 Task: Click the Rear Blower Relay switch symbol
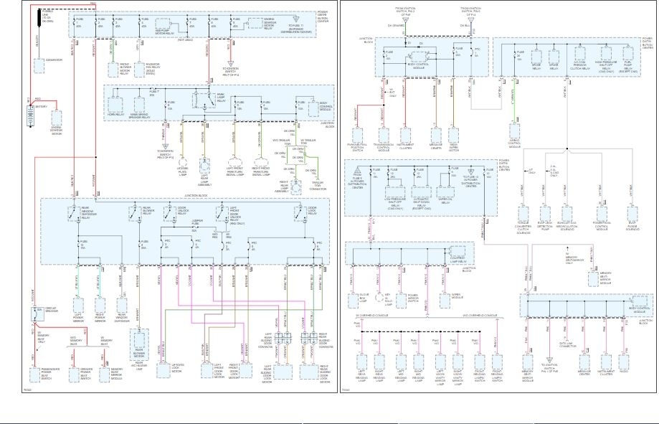136,214
